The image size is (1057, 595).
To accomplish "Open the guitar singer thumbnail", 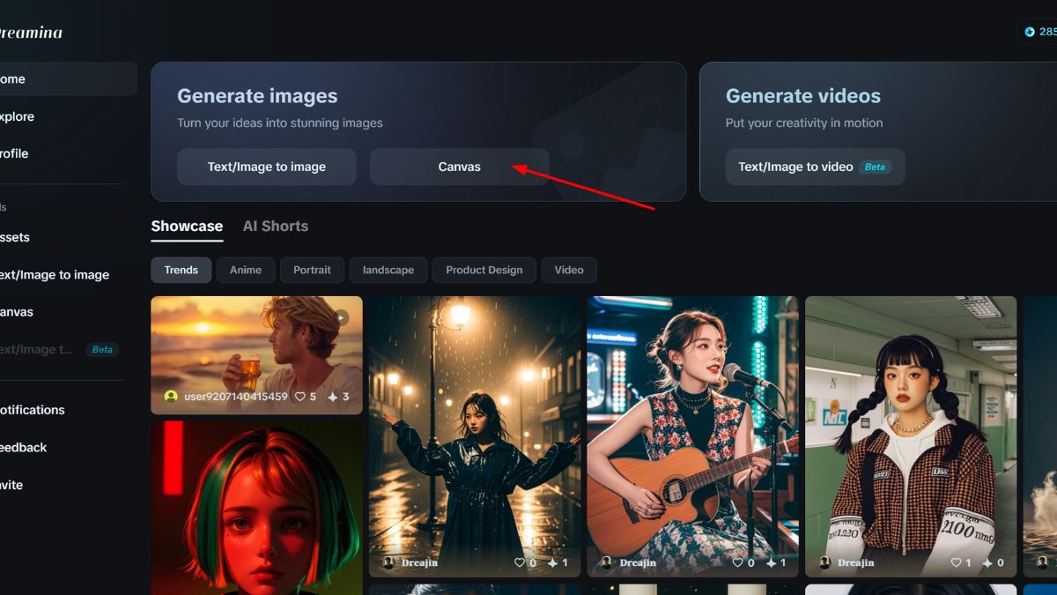I will (693, 436).
